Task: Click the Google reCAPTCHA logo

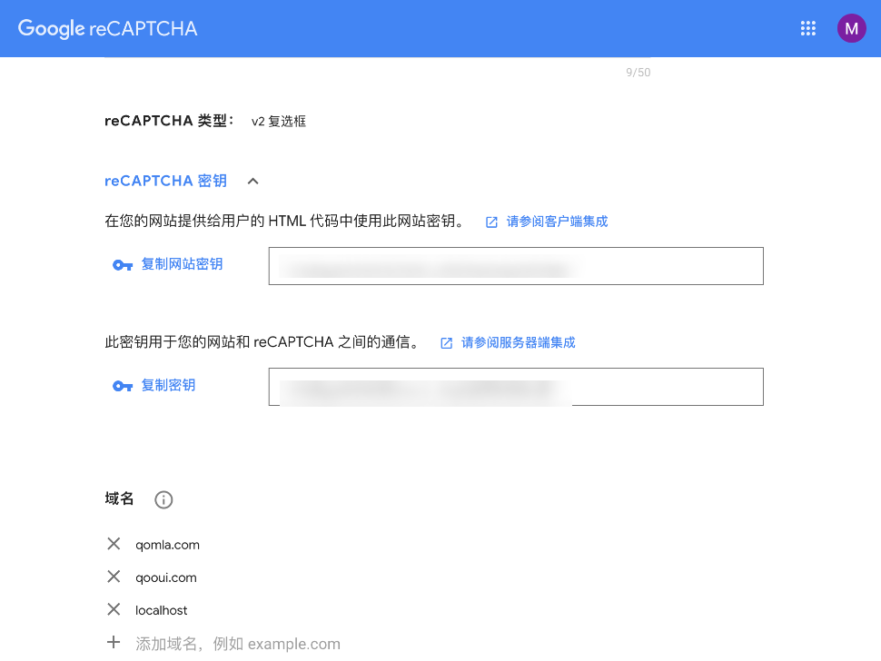Action: tap(107, 29)
